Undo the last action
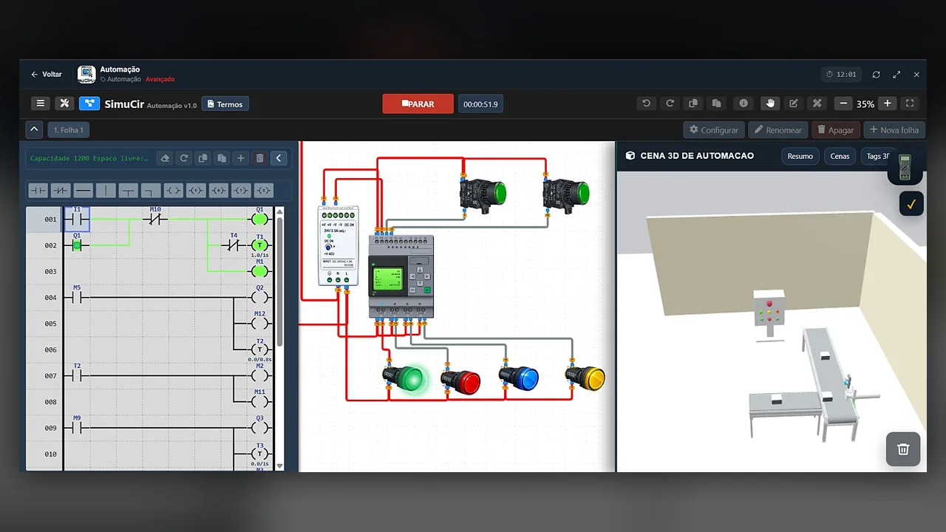 pyautogui.click(x=646, y=103)
